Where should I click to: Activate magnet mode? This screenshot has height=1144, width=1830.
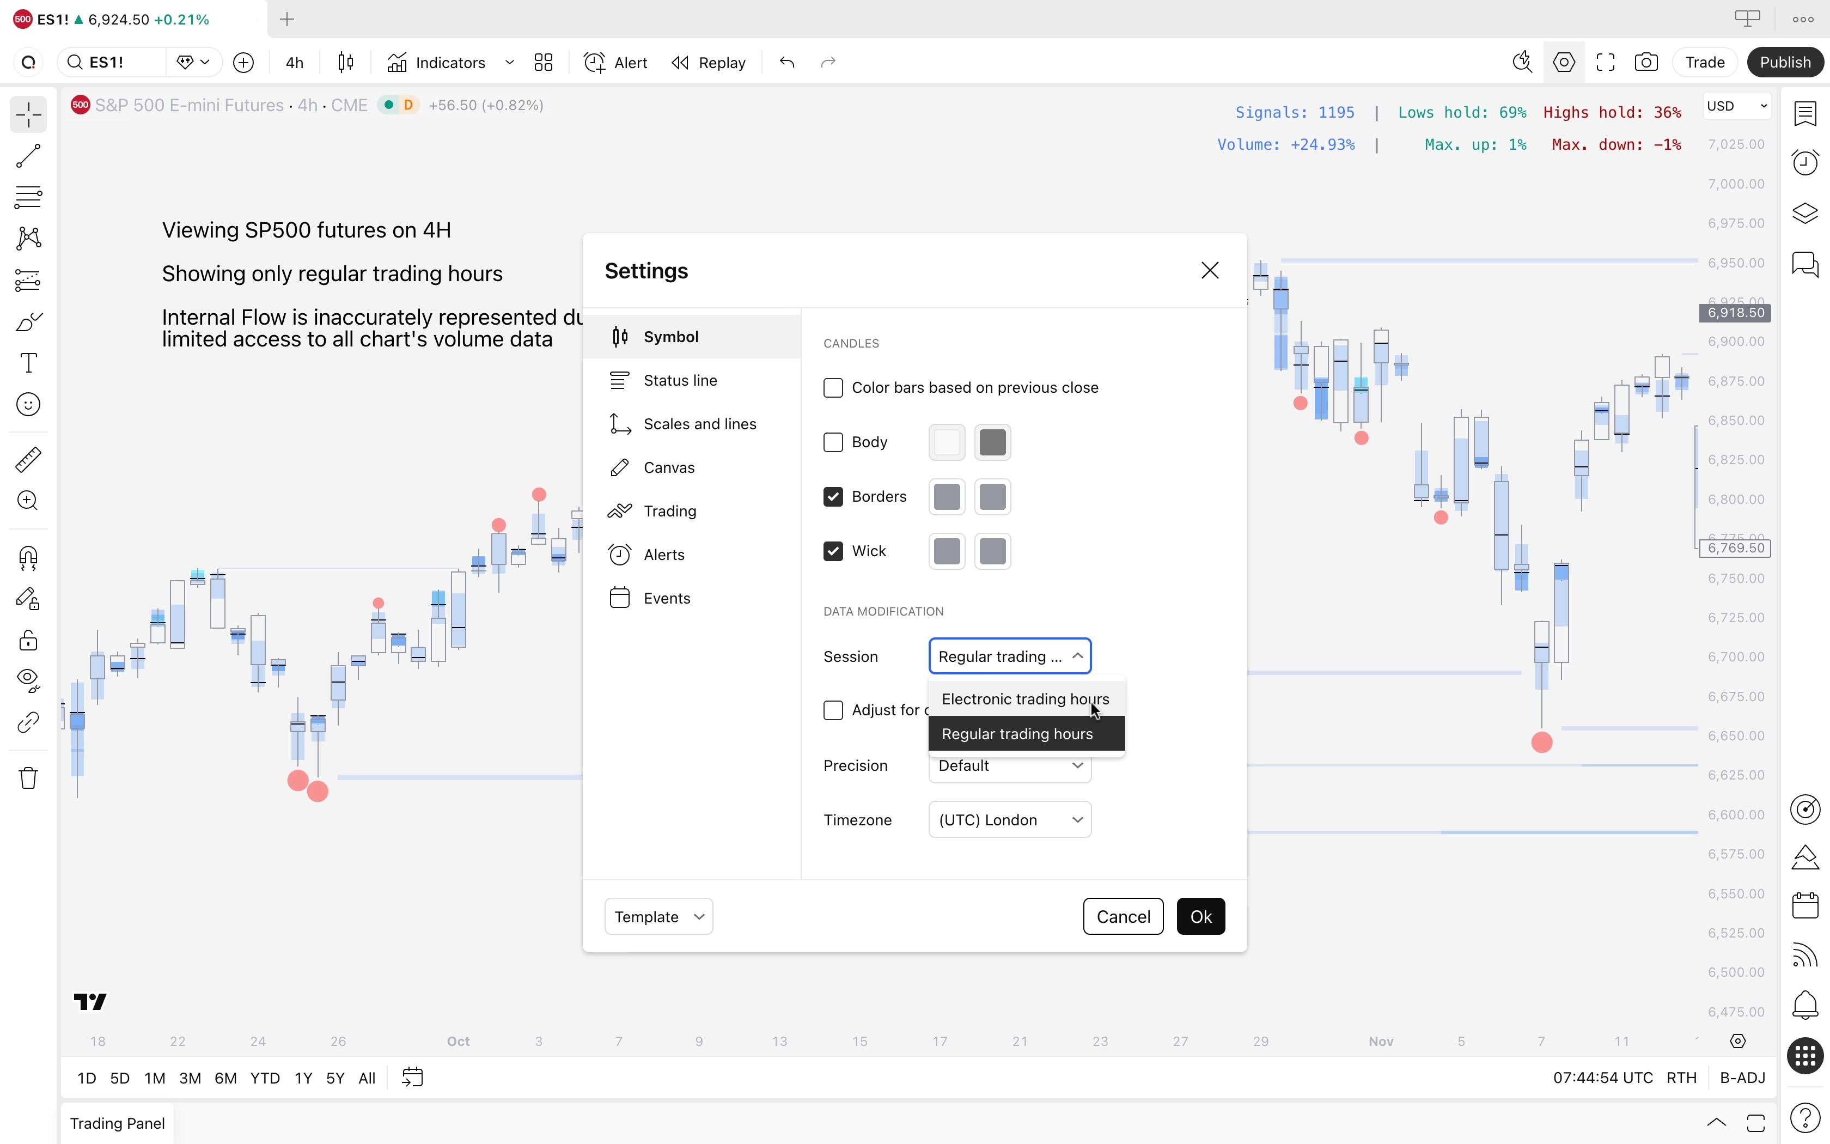(x=28, y=558)
